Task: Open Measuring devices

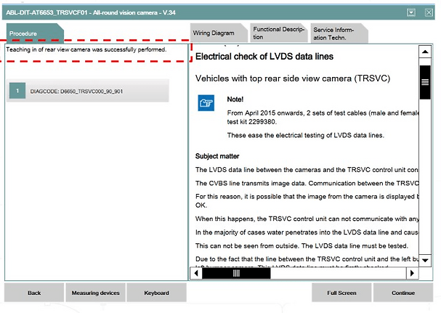Action: [x=95, y=293]
